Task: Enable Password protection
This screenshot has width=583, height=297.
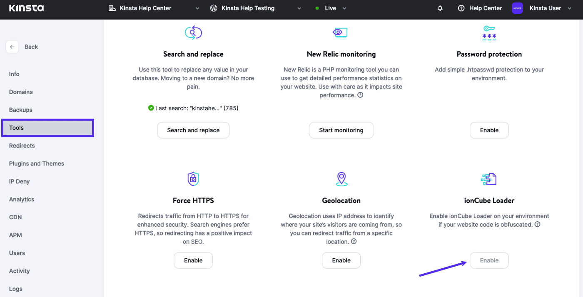Action: coord(489,130)
